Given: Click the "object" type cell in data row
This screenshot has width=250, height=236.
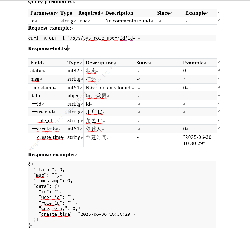Looking at the screenshot, I should 74,96.
